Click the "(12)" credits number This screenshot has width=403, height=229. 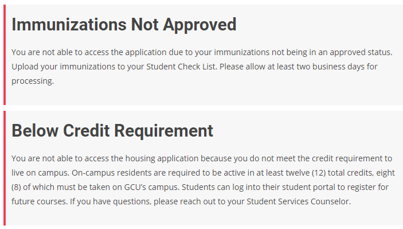pos(319,173)
